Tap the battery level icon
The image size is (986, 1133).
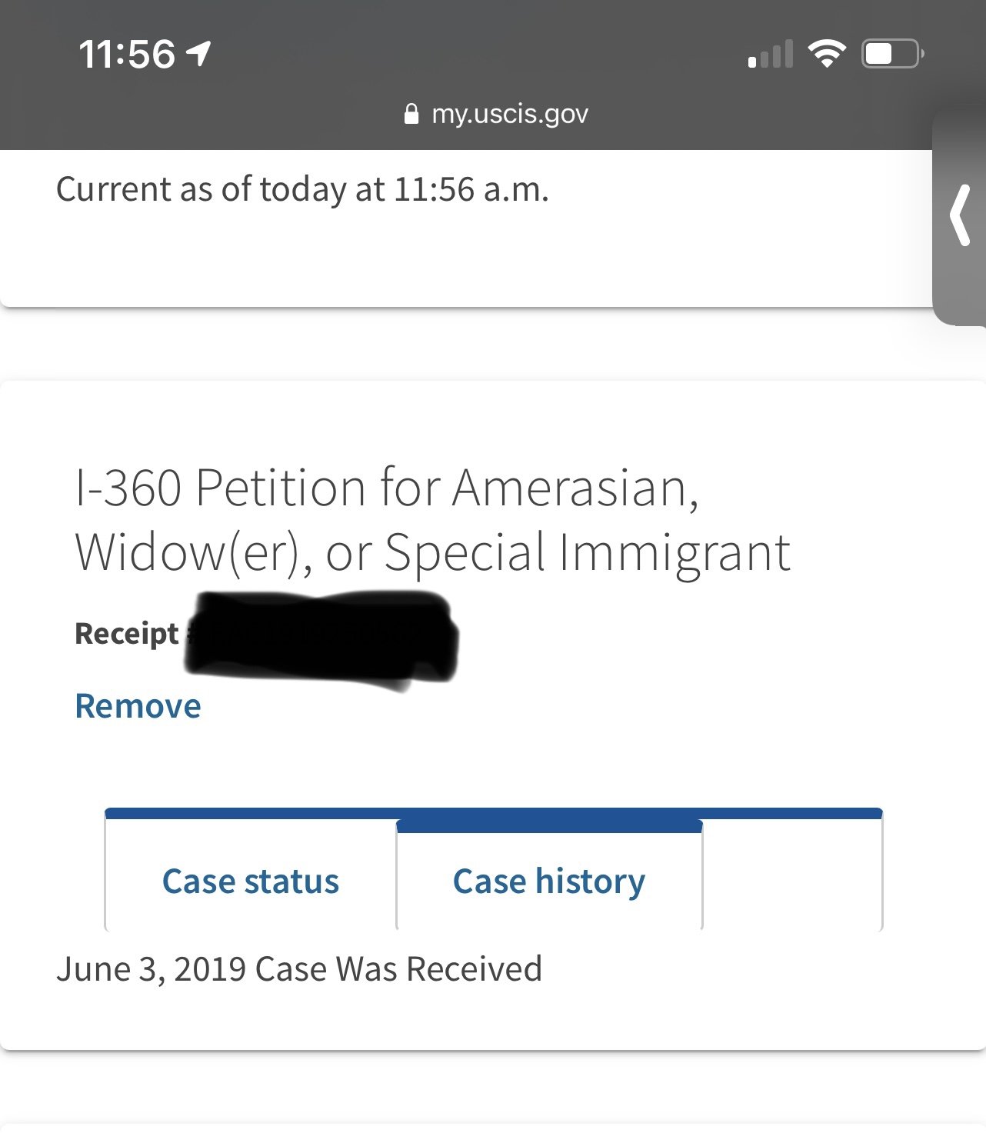891,54
